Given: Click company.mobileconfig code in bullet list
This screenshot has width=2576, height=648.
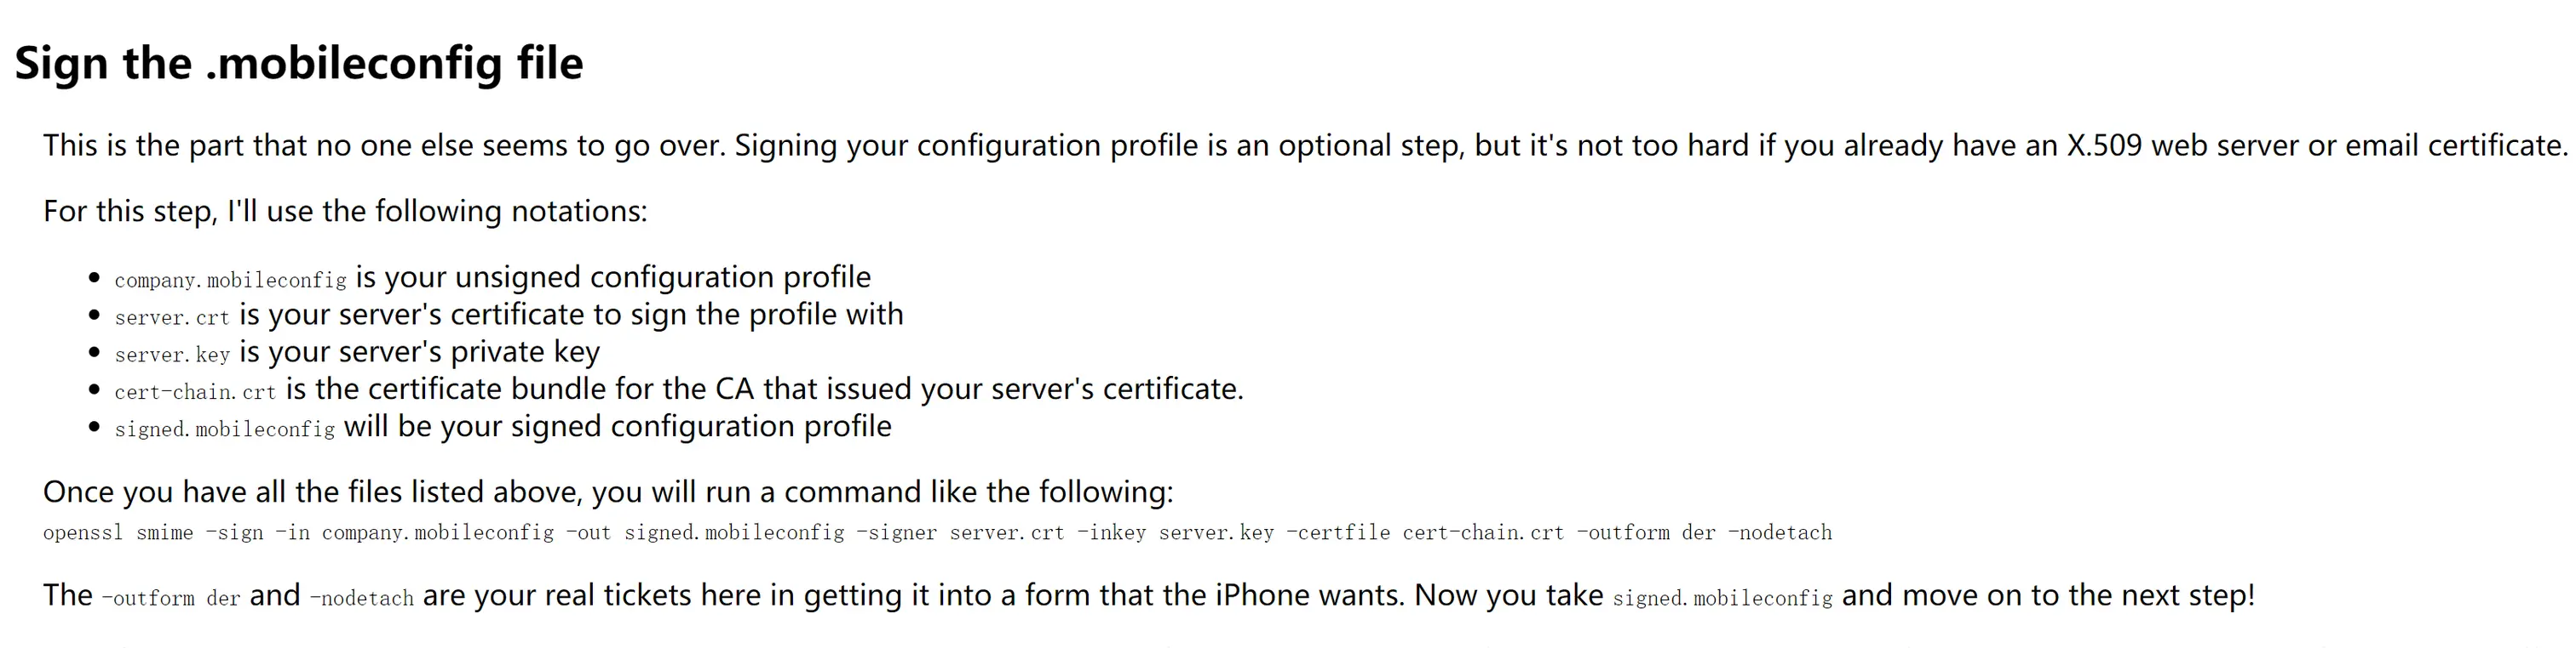Looking at the screenshot, I should point(230,281).
